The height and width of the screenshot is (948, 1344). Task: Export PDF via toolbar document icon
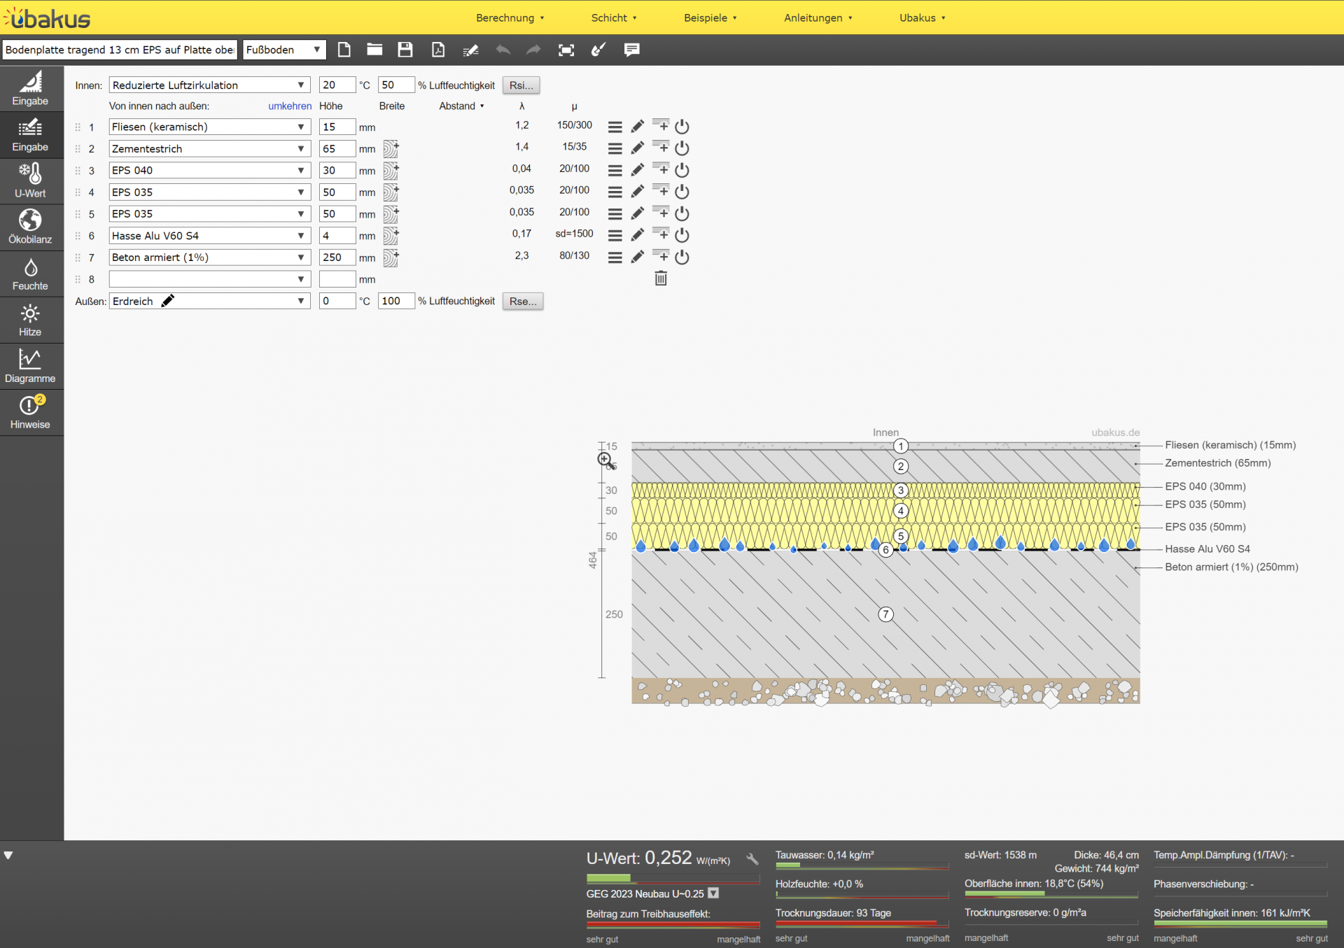438,50
